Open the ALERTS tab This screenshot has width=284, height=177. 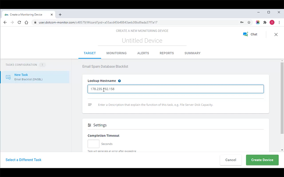143,53
